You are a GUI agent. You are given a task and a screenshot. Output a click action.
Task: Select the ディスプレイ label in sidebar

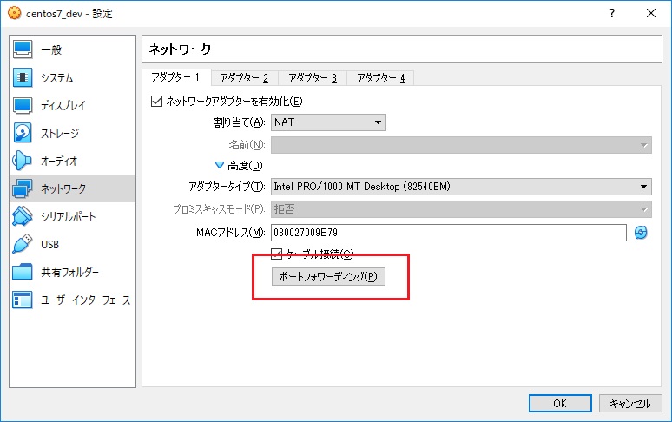tap(63, 105)
